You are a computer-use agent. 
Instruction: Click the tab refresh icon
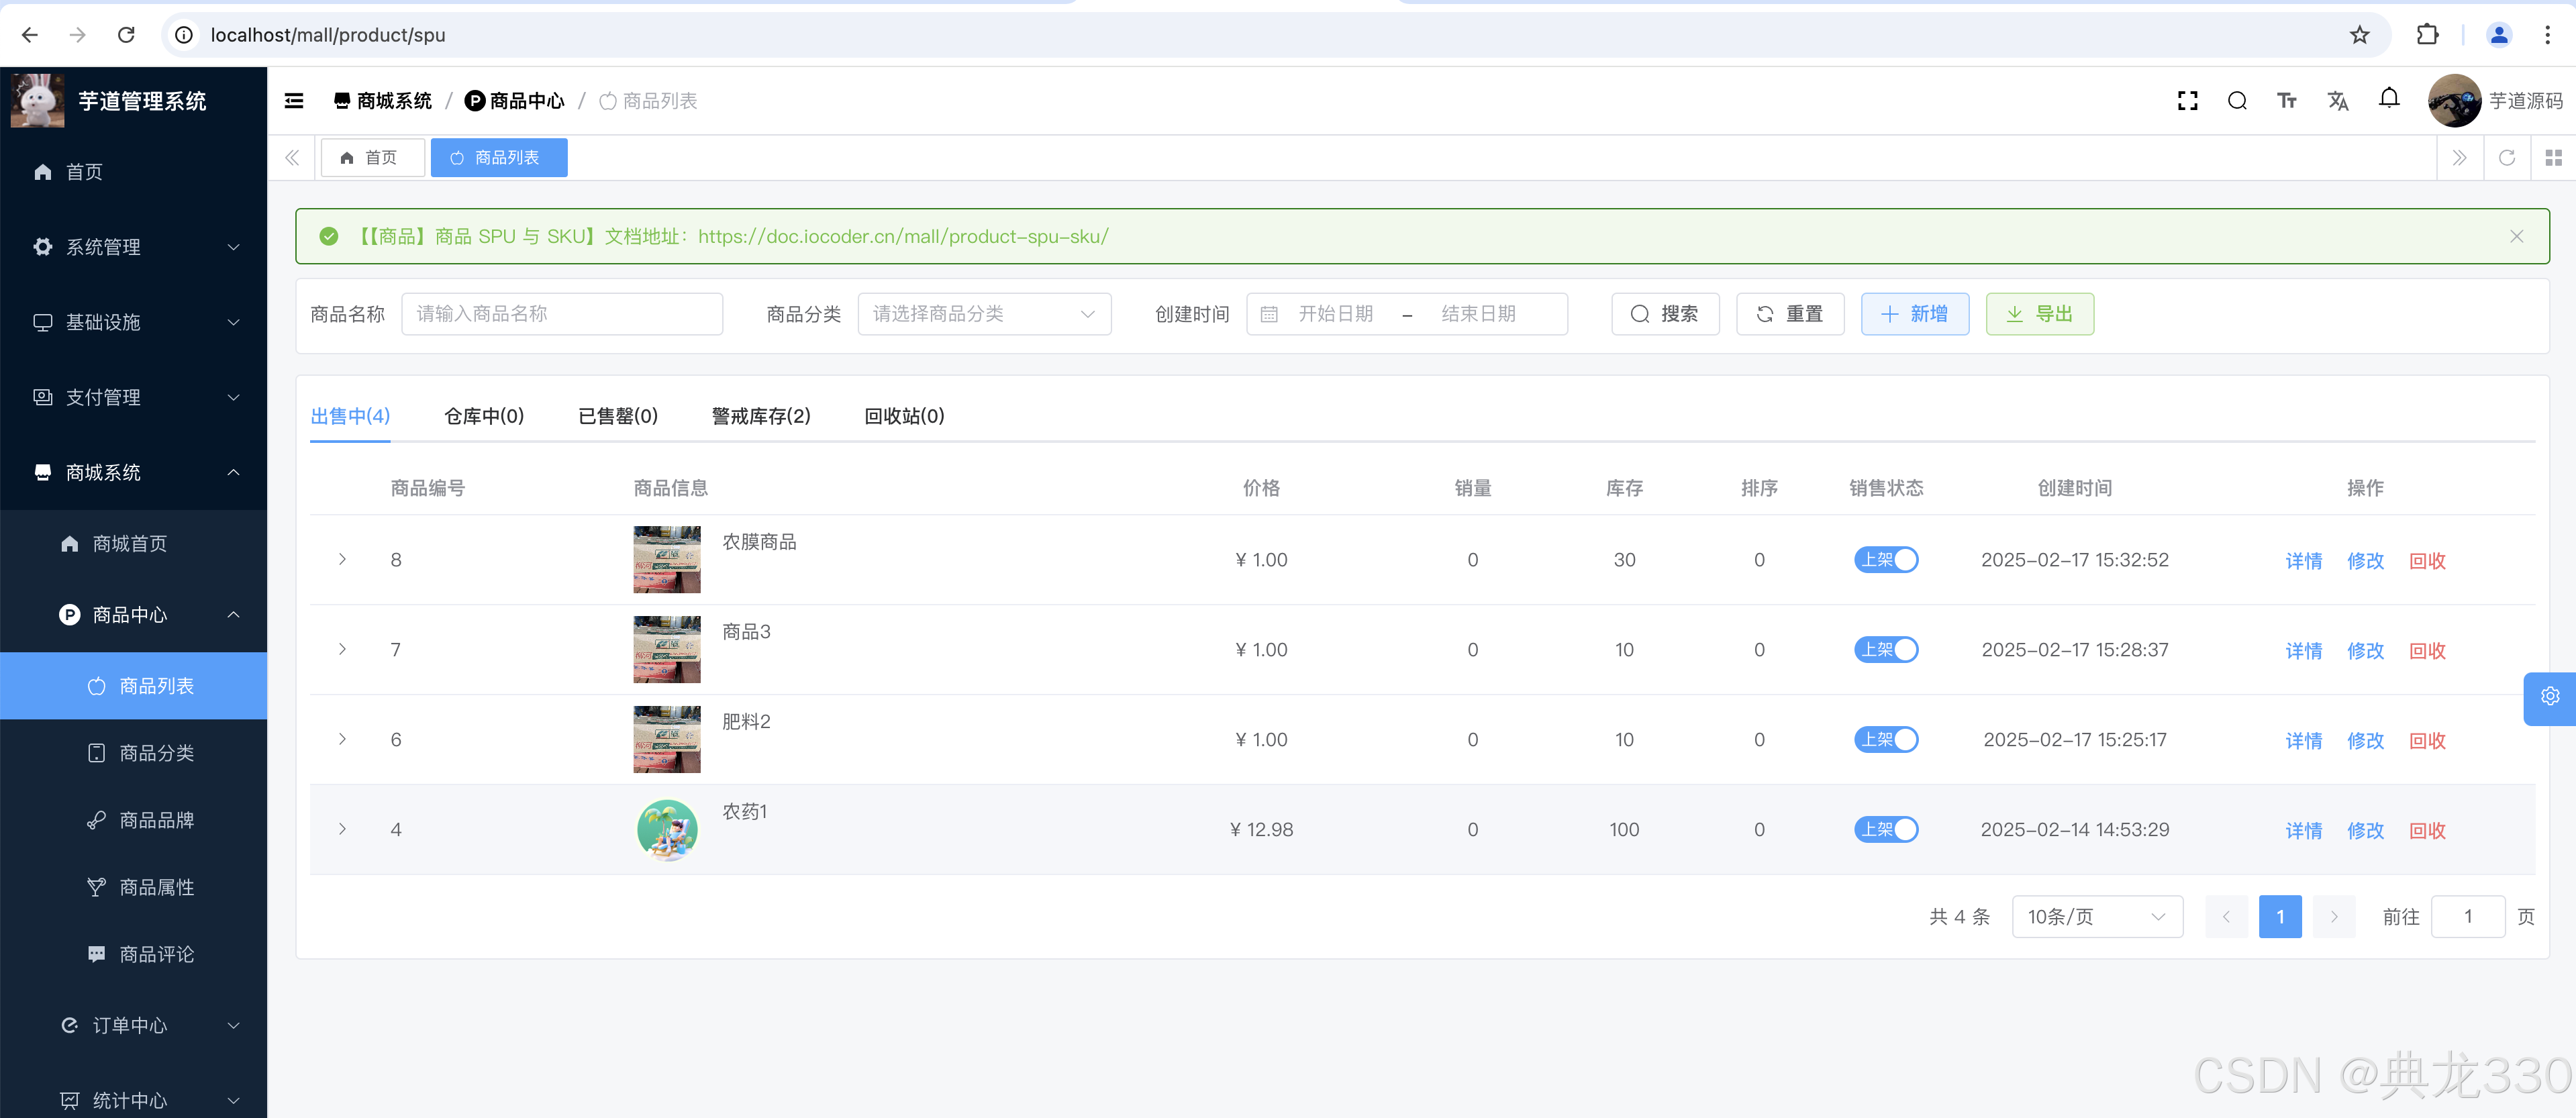2506,158
